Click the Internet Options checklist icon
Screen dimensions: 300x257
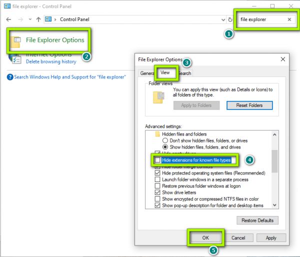point(16,58)
